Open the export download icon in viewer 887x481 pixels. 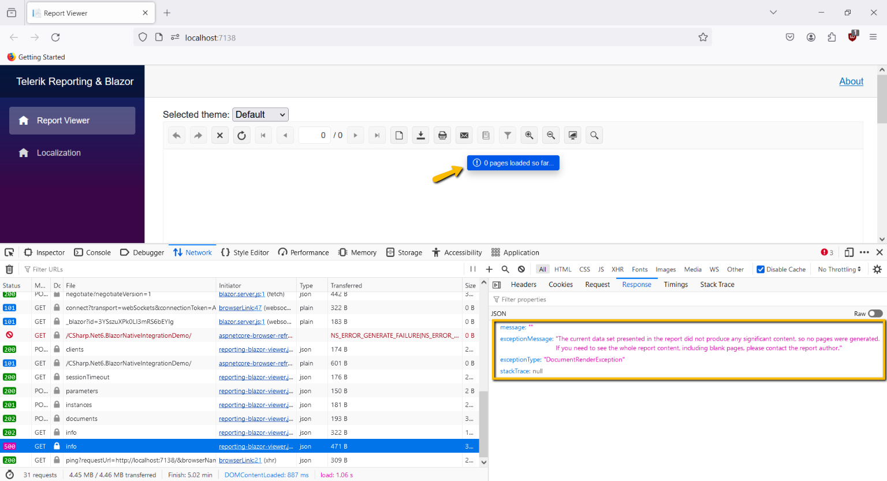click(421, 136)
